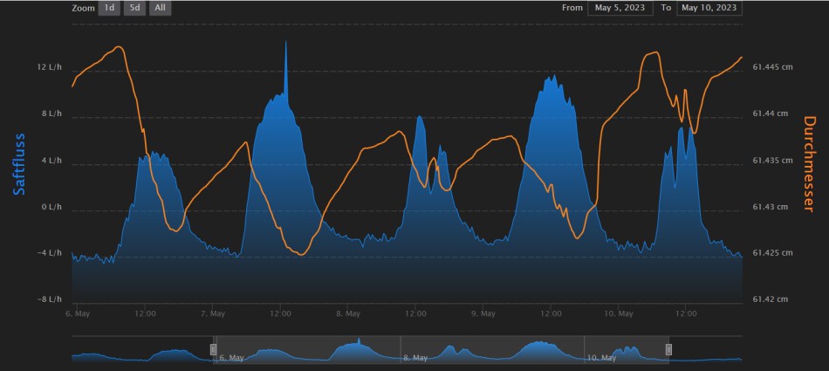Viewport: 829px width, 371px height.
Task: Click the 10. May label in navigator
Action: (x=603, y=358)
